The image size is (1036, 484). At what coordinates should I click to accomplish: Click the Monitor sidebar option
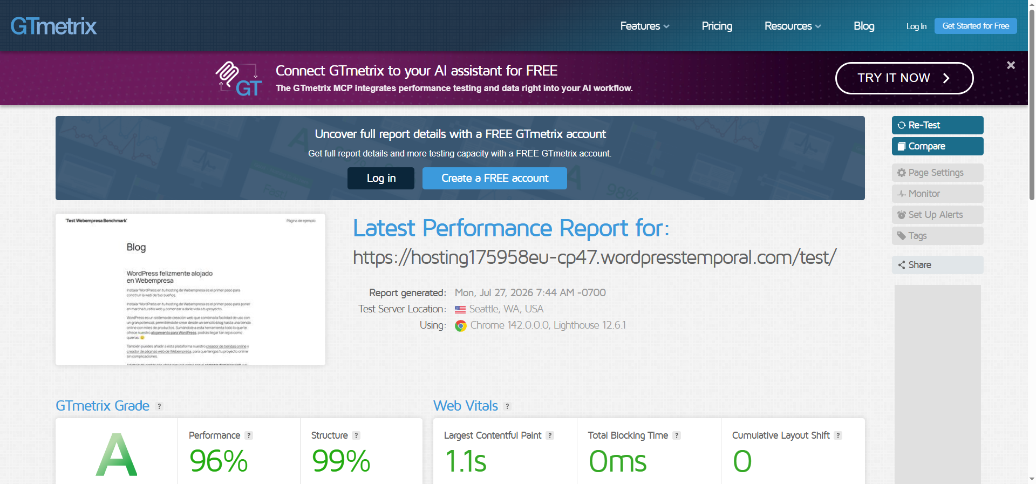pyautogui.click(x=938, y=194)
